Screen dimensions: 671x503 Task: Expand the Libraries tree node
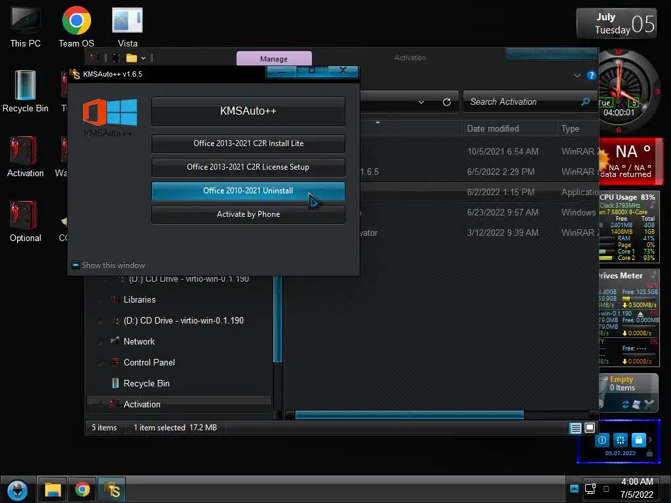click(100, 300)
